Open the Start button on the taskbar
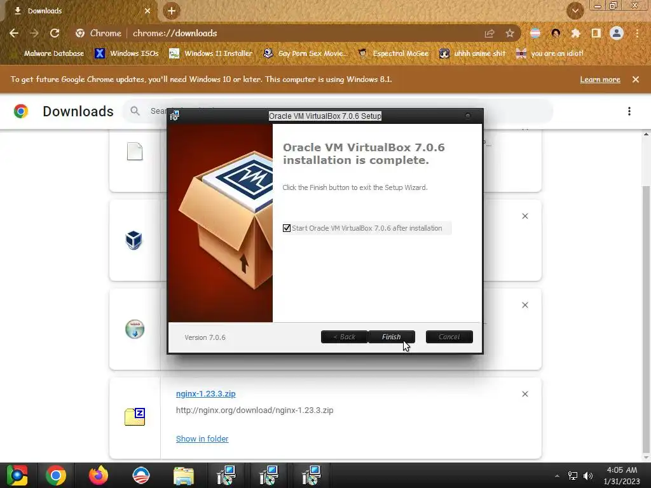Image resolution: width=651 pixels, height=488 pixels. 17,475
